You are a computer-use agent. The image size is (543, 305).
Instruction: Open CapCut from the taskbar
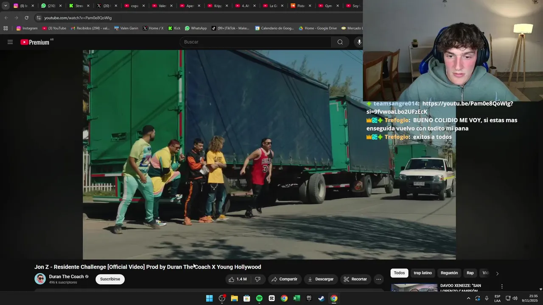[271, 298]
